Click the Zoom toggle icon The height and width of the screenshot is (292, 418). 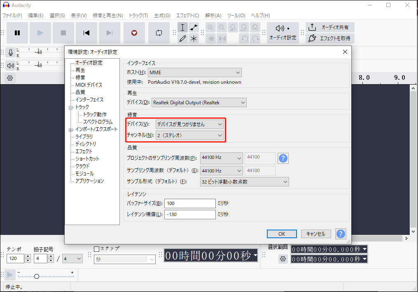(255, 28)
